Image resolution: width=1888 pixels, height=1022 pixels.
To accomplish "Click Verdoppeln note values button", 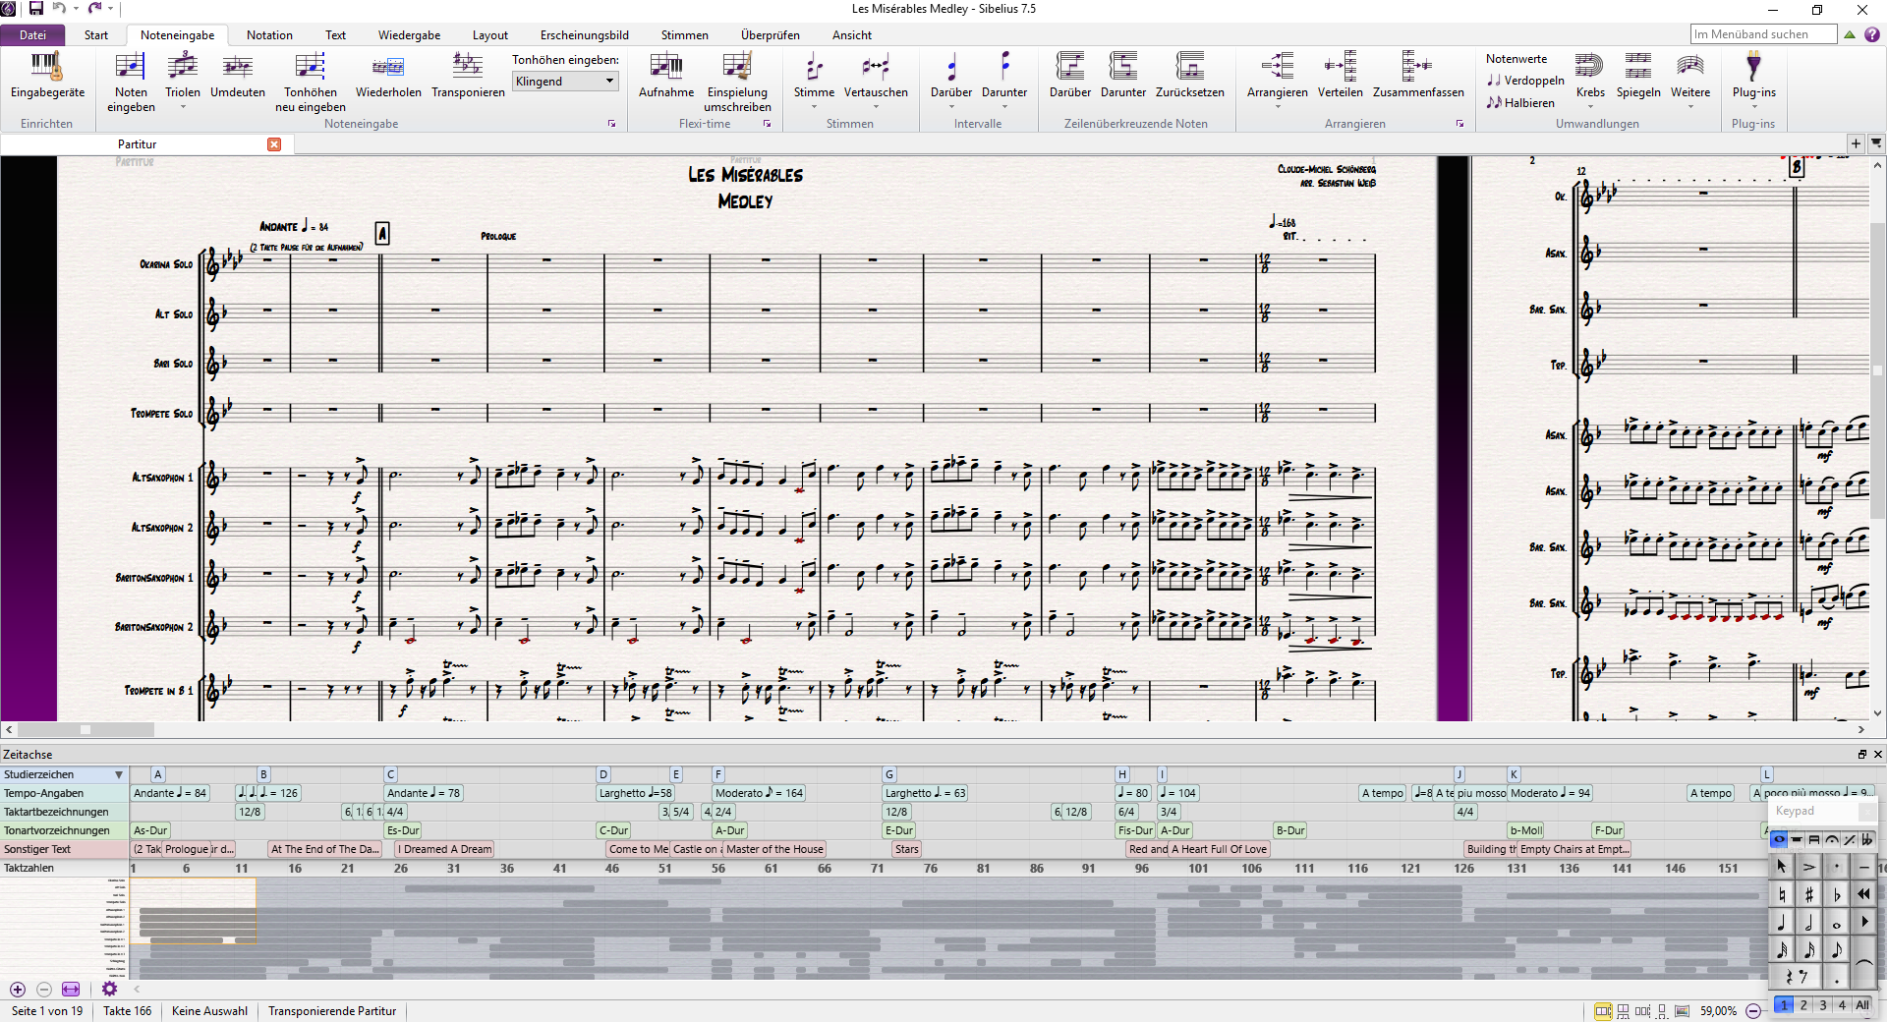I will point(1524,81).
